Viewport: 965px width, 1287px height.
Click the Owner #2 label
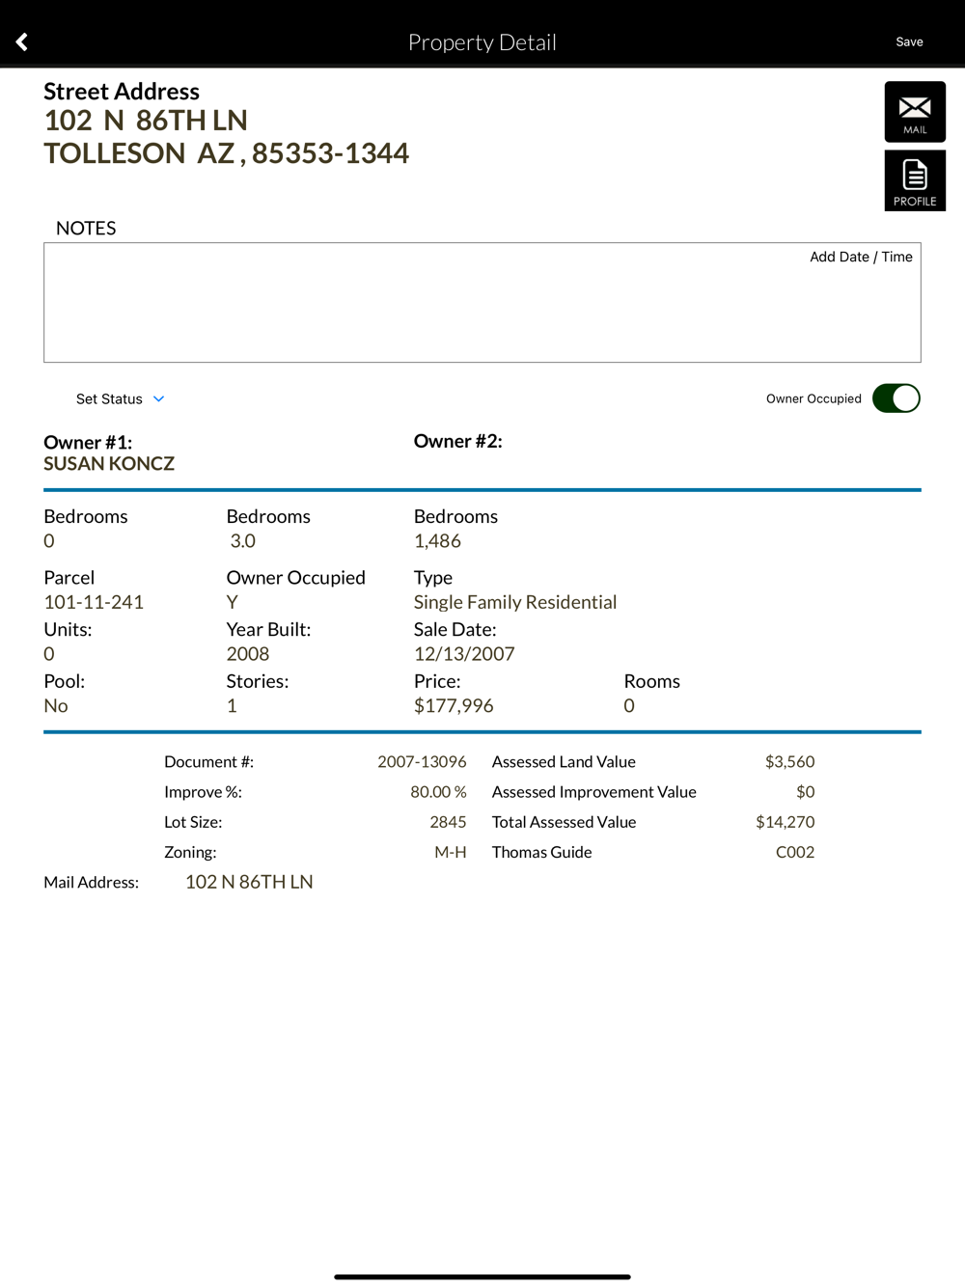click(457, 441)
